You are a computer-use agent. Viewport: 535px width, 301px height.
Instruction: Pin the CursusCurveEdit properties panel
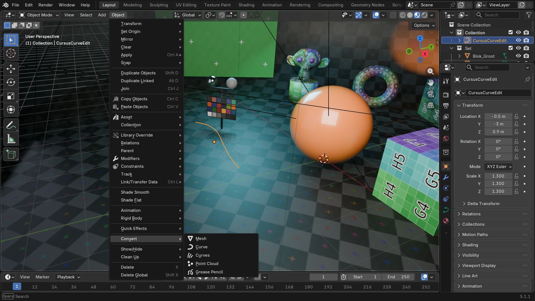pyautogui.click(x=527, y=79)
